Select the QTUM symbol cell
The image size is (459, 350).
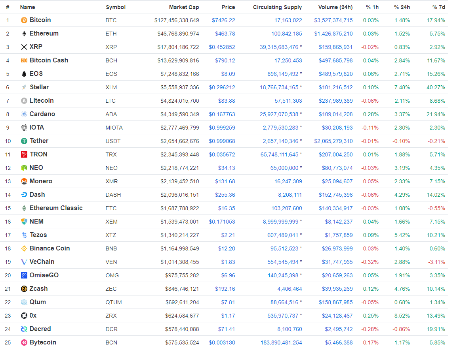114,303
